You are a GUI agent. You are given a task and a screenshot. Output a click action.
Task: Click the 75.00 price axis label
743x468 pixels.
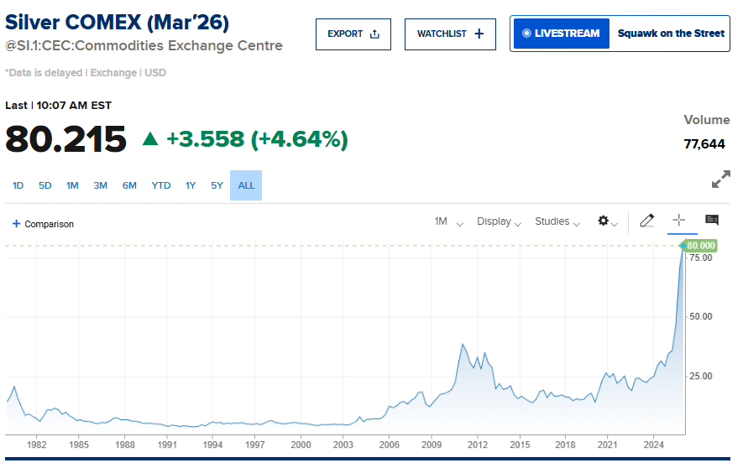click(700, 257)
